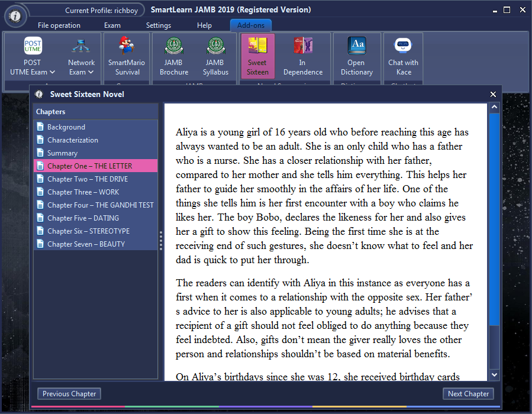
Task: Minimize the SmartLearn JAMB window
Action: 495,10
